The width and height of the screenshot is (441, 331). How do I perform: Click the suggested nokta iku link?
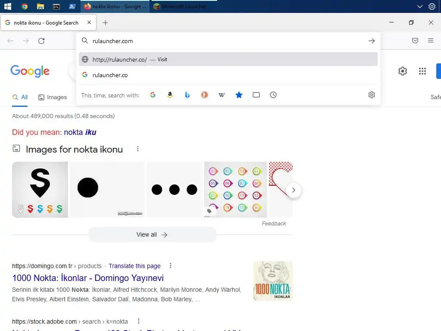pos(80,132)
